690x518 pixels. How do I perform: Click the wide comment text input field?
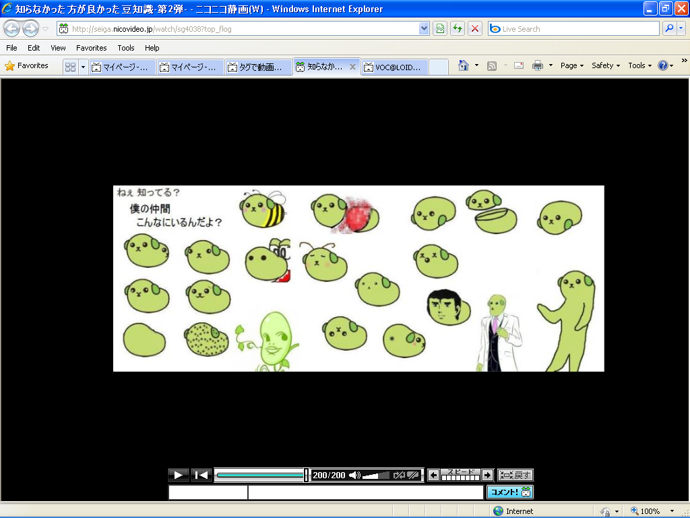pos(366,492)
